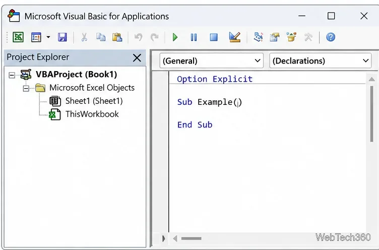Click the Sub Example() code line

point(209,102)
